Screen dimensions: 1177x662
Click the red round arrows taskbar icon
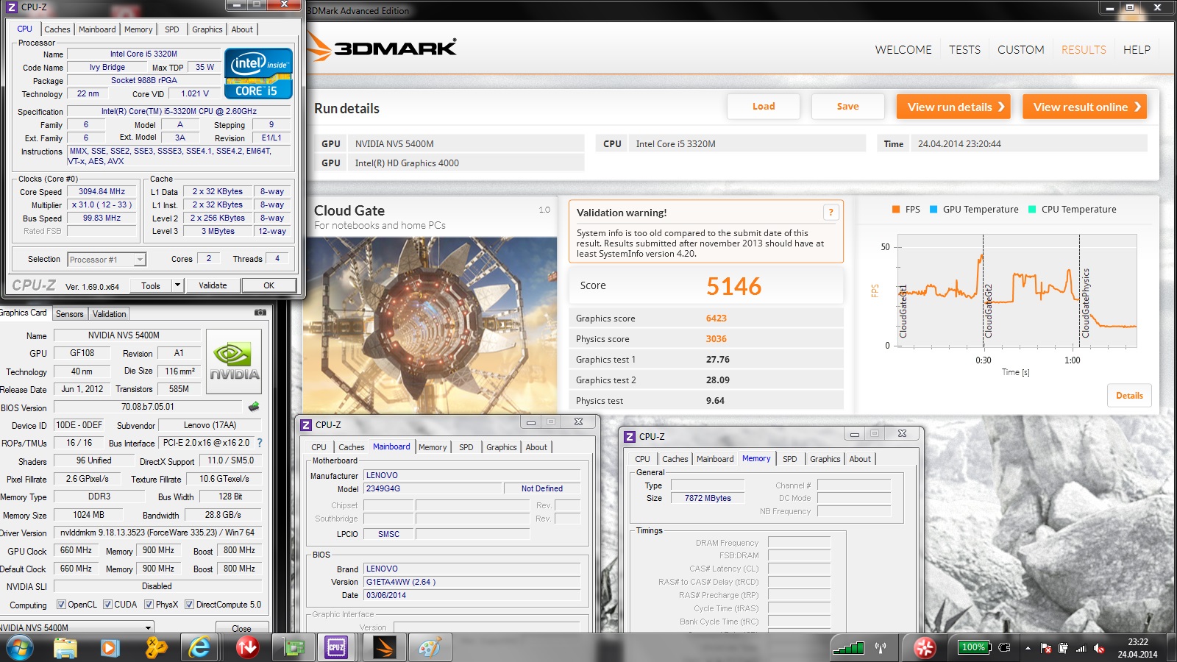tap(925, 648)
